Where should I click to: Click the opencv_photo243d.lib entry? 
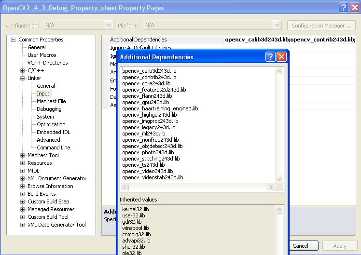148,152
